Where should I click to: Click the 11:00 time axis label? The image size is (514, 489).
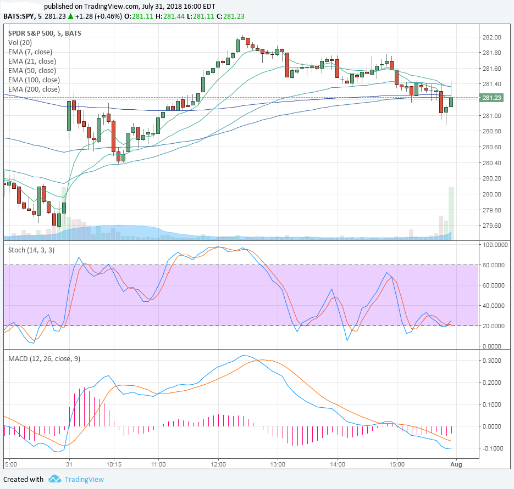[x=158, y=464]
